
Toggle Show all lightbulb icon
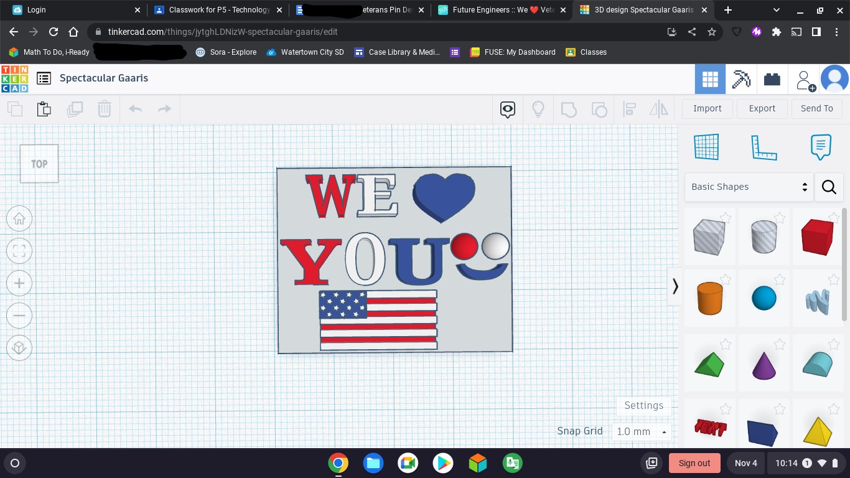tap(538, 110)
